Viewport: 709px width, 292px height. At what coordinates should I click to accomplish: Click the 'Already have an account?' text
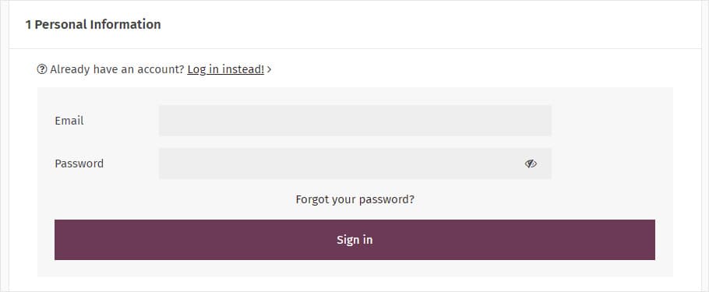[x=117, y=69]
